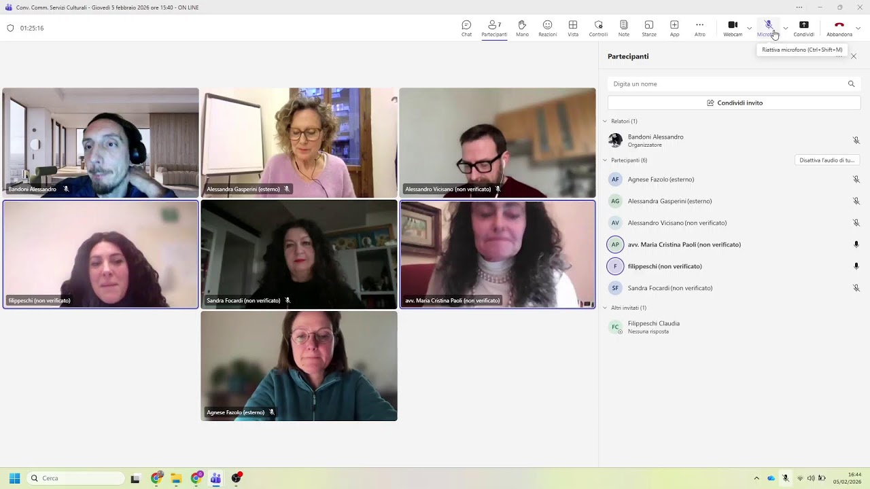870x489 pixels.
Task: Toggle the Webcam on or off
Action: [733, 28]
